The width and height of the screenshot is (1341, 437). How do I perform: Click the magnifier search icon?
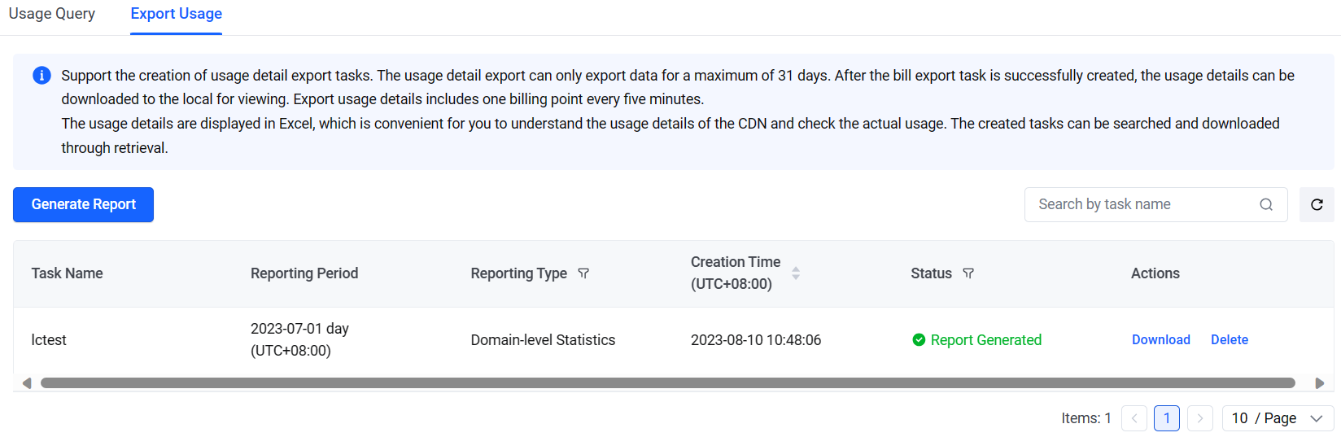point(1266,205)
